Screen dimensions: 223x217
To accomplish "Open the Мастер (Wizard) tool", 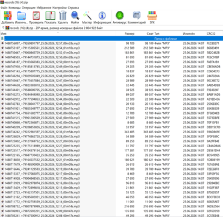I will (x=87, y=16).
